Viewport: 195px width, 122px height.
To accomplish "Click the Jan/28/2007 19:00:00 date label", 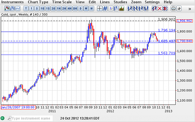I will [18, 107].
